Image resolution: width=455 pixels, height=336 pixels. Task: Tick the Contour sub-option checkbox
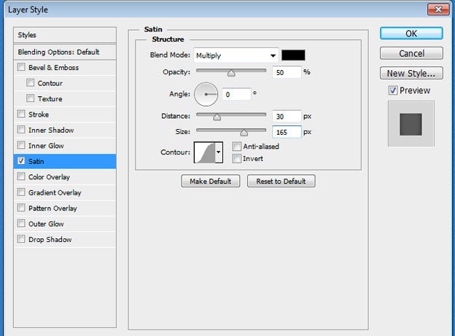(30, 82)
